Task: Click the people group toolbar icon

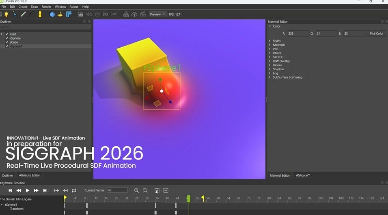Action: point(126,14)
